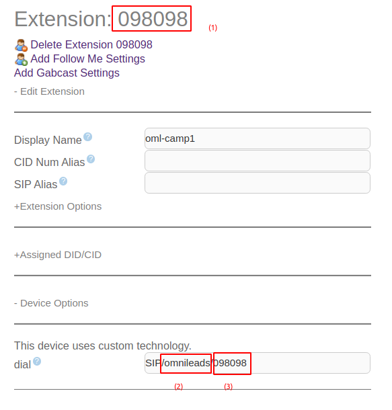Click the Display Name label text

(x=48, y=140)
